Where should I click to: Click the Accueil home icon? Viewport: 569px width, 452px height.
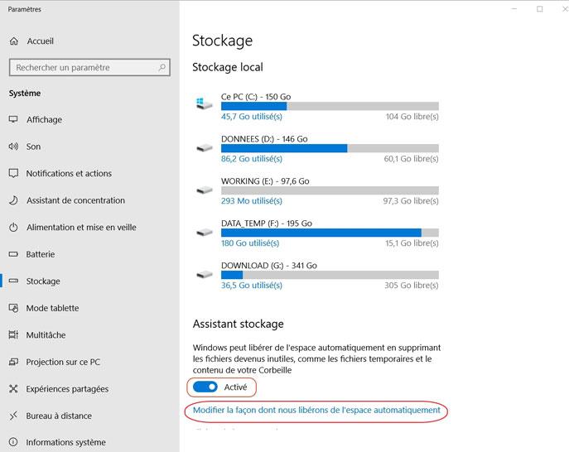coord(14,41)
